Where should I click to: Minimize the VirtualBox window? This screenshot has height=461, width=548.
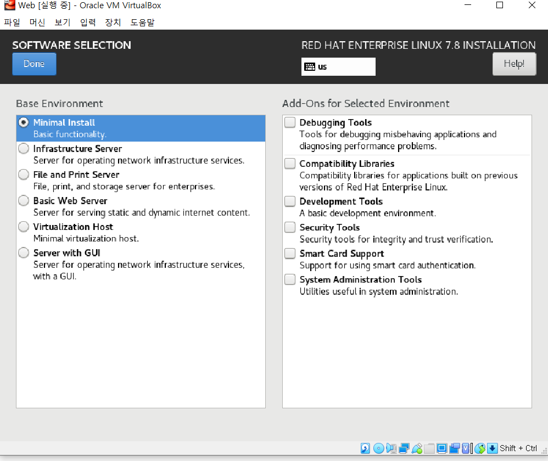(468, 5)
